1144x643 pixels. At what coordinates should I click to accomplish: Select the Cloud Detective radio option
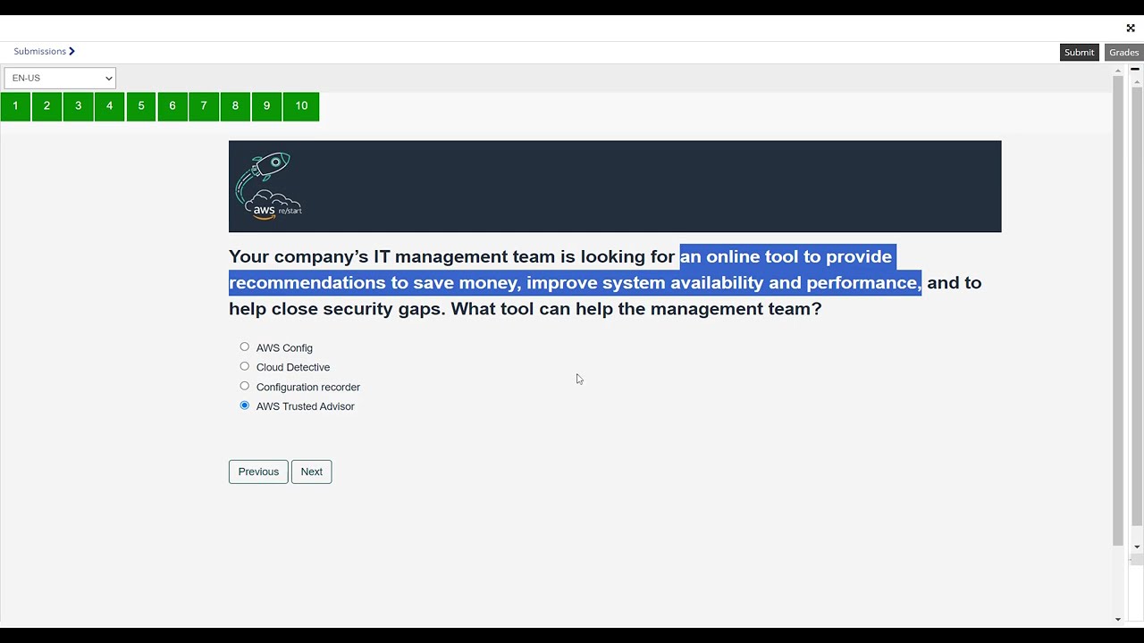244,366
